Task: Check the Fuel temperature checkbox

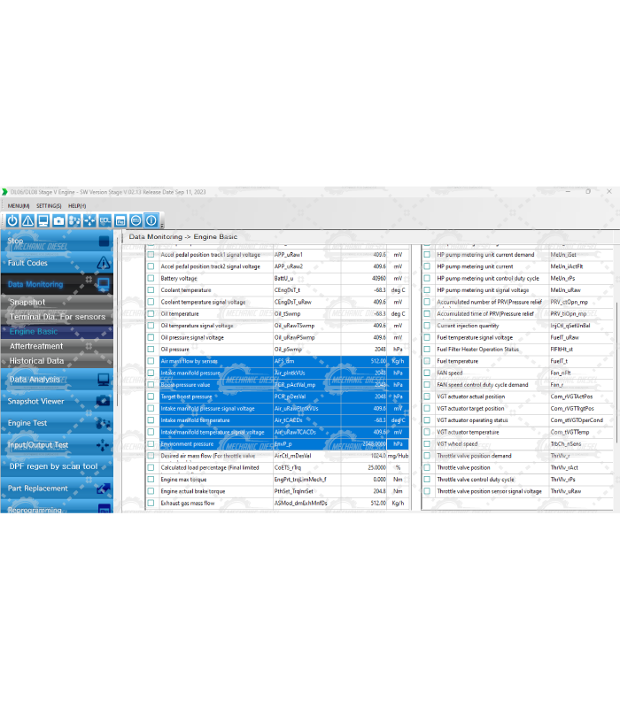Action: [427, 361]
